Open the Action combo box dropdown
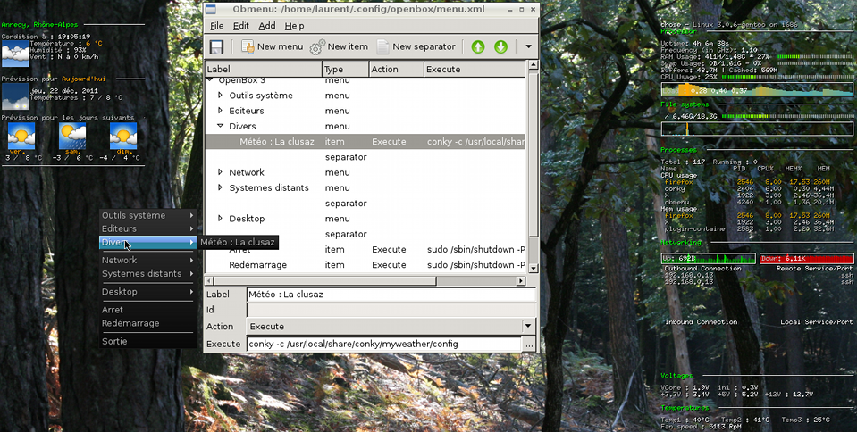This screenshot has height=432, width=857. (527, 327)
